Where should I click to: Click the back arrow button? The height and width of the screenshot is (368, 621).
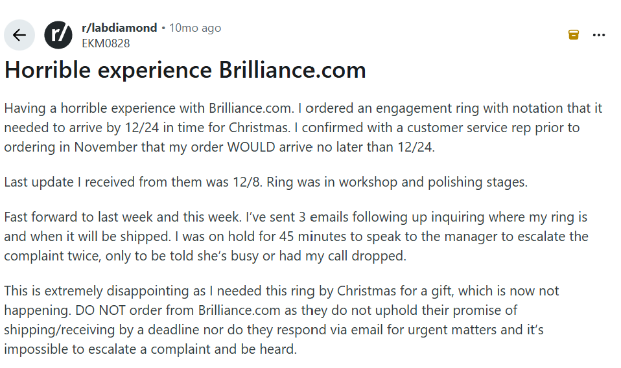(x=19, y=35)
